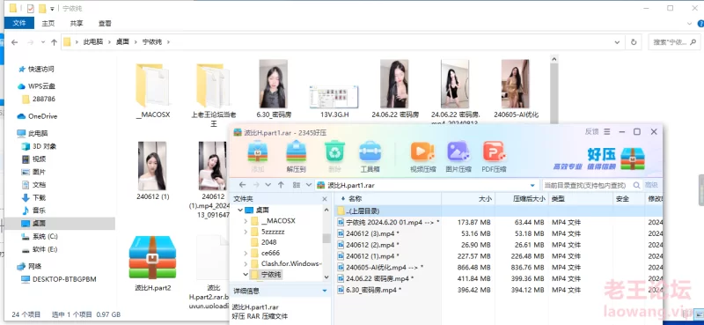Click the refresh icon in Explorer address bar
Image resolution: width=704 pixels, height=325 pixels.
click(634, 41)
